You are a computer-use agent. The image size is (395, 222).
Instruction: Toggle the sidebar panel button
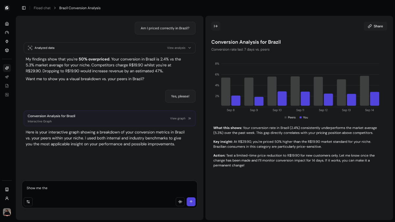tap(24, 8)
